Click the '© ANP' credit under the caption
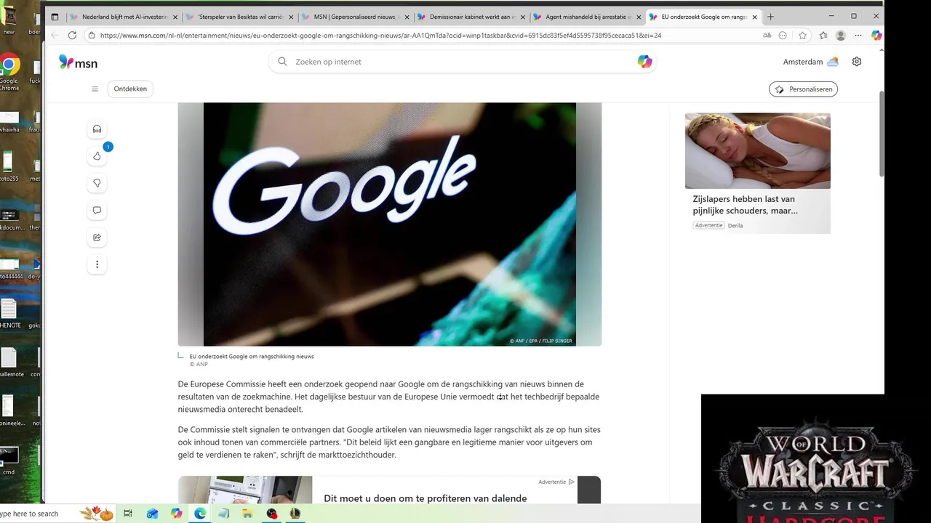Image resolution: width=931 pixels, height=523 pixels. coord(199,364)
